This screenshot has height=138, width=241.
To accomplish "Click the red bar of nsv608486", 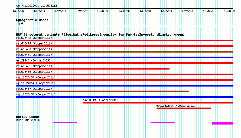I will [x=125, y=74].
